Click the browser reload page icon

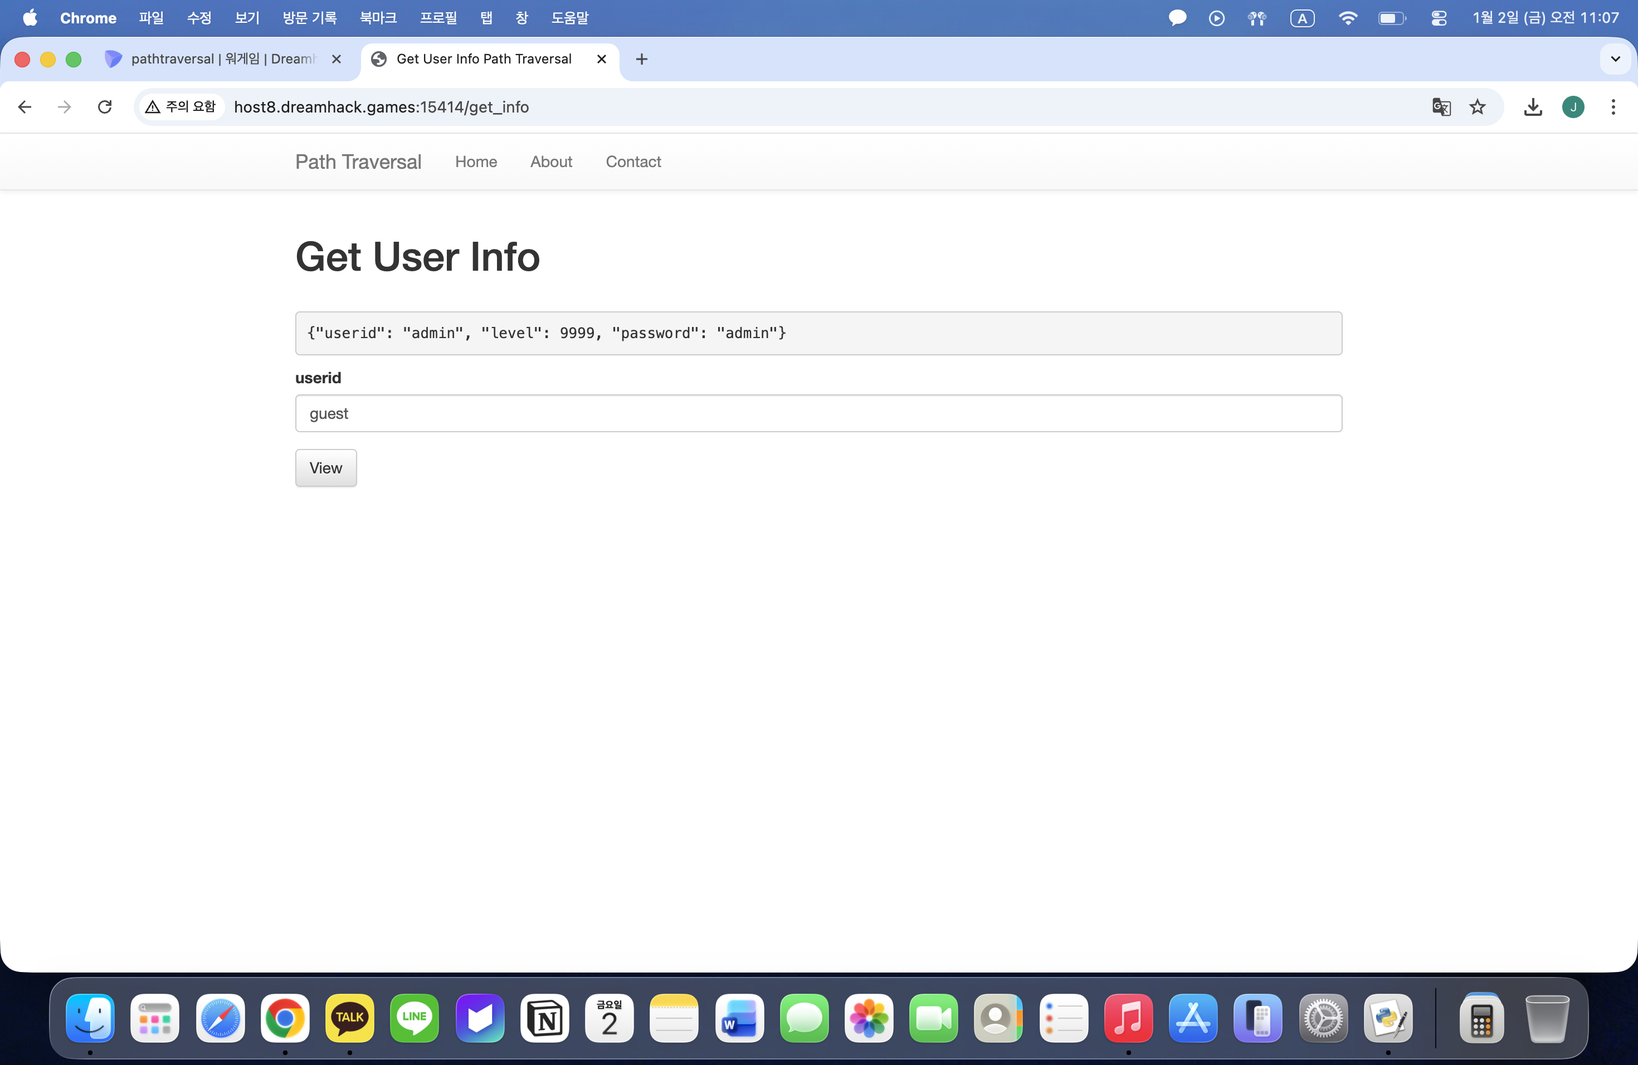(x=105, y=106)
